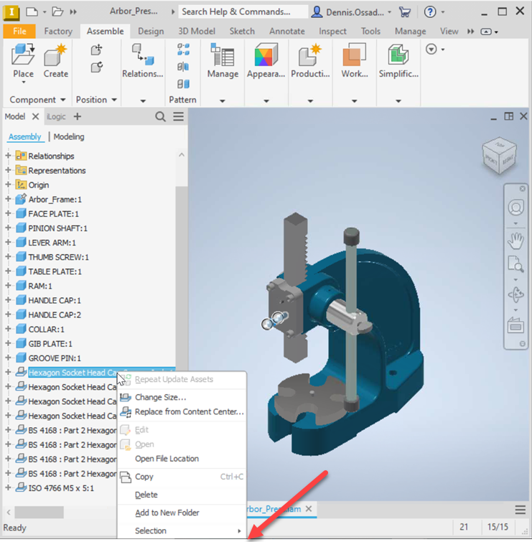Select THUMB SCREW:1 in the browser
532x542 pixels.
58,257
